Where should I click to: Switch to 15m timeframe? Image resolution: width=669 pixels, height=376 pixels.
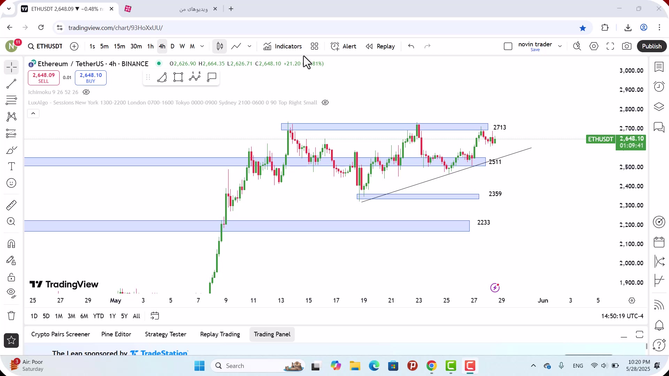119,46
